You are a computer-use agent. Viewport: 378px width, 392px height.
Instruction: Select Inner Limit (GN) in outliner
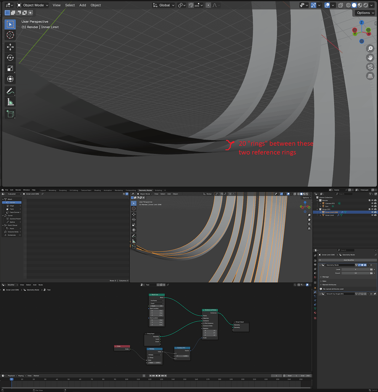331,212
